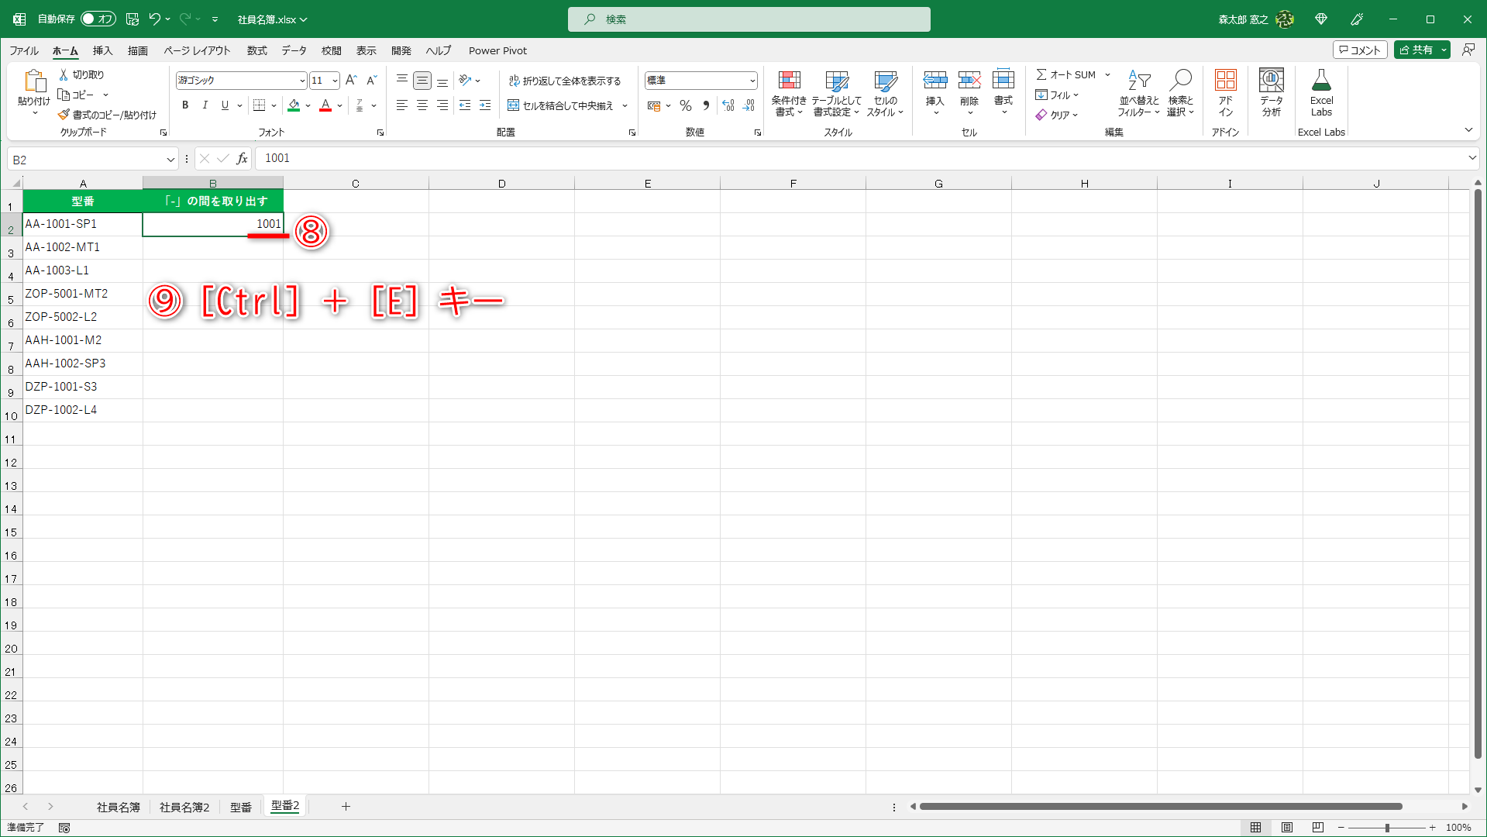Open the font name dropdown (游ゴシック)

coord(302,81)
